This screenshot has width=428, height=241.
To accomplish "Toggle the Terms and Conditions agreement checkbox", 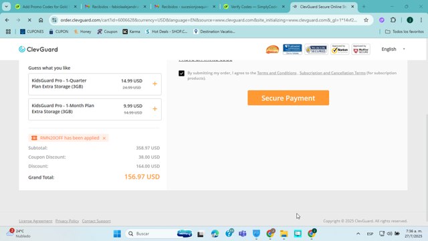I will pos(181,73).
